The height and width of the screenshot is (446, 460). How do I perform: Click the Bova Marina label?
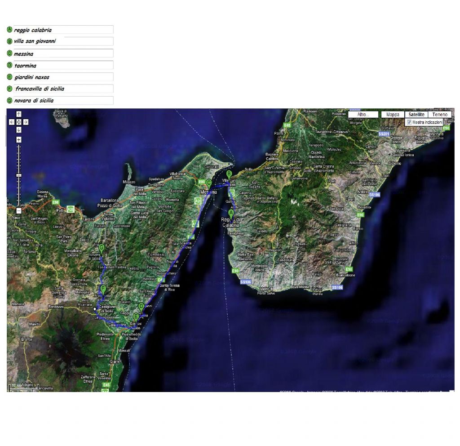(300, 287)
